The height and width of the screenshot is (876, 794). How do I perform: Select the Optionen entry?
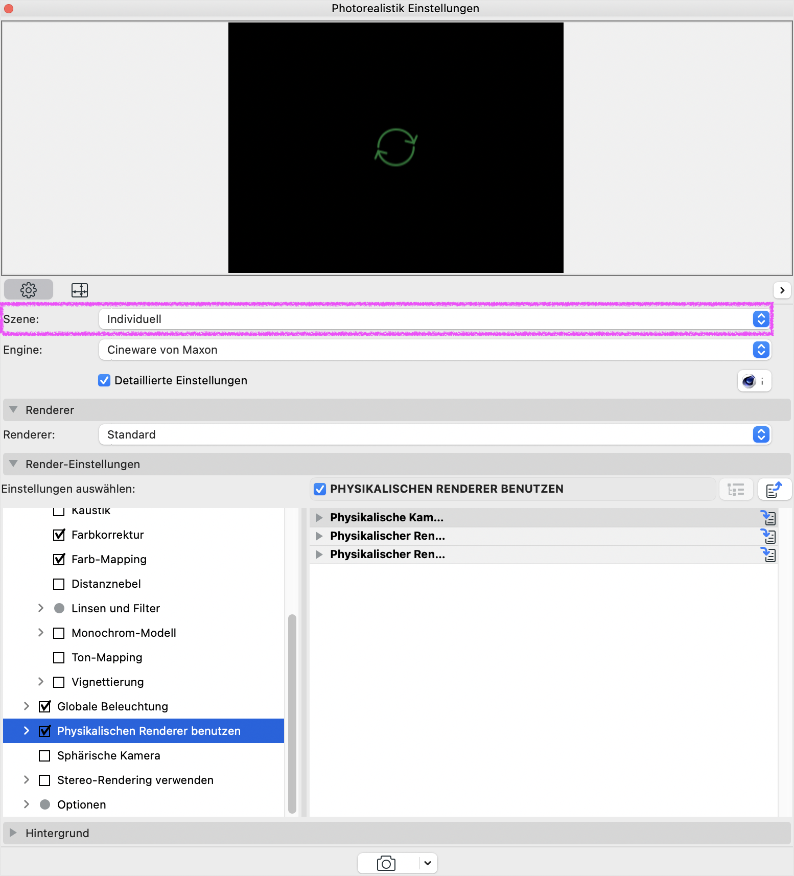pos(82,804)
